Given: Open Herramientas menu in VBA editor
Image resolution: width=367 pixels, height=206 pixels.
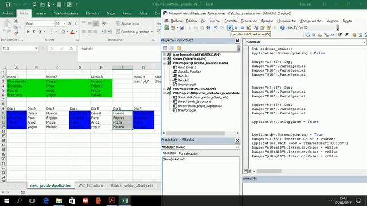Looking at the screenshot, I should tap(287, 21).
